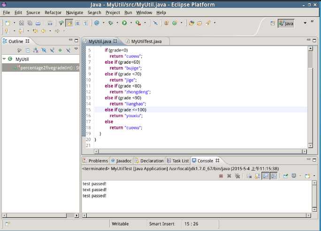Switch to the Javadoc tab
Screen dimensions: 321x231
[122, 161]
